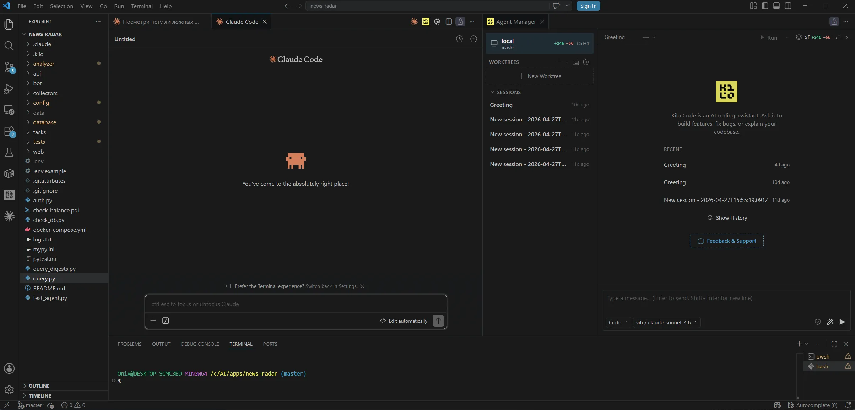Expand the OUTLINE section

[x=64, y=386]
